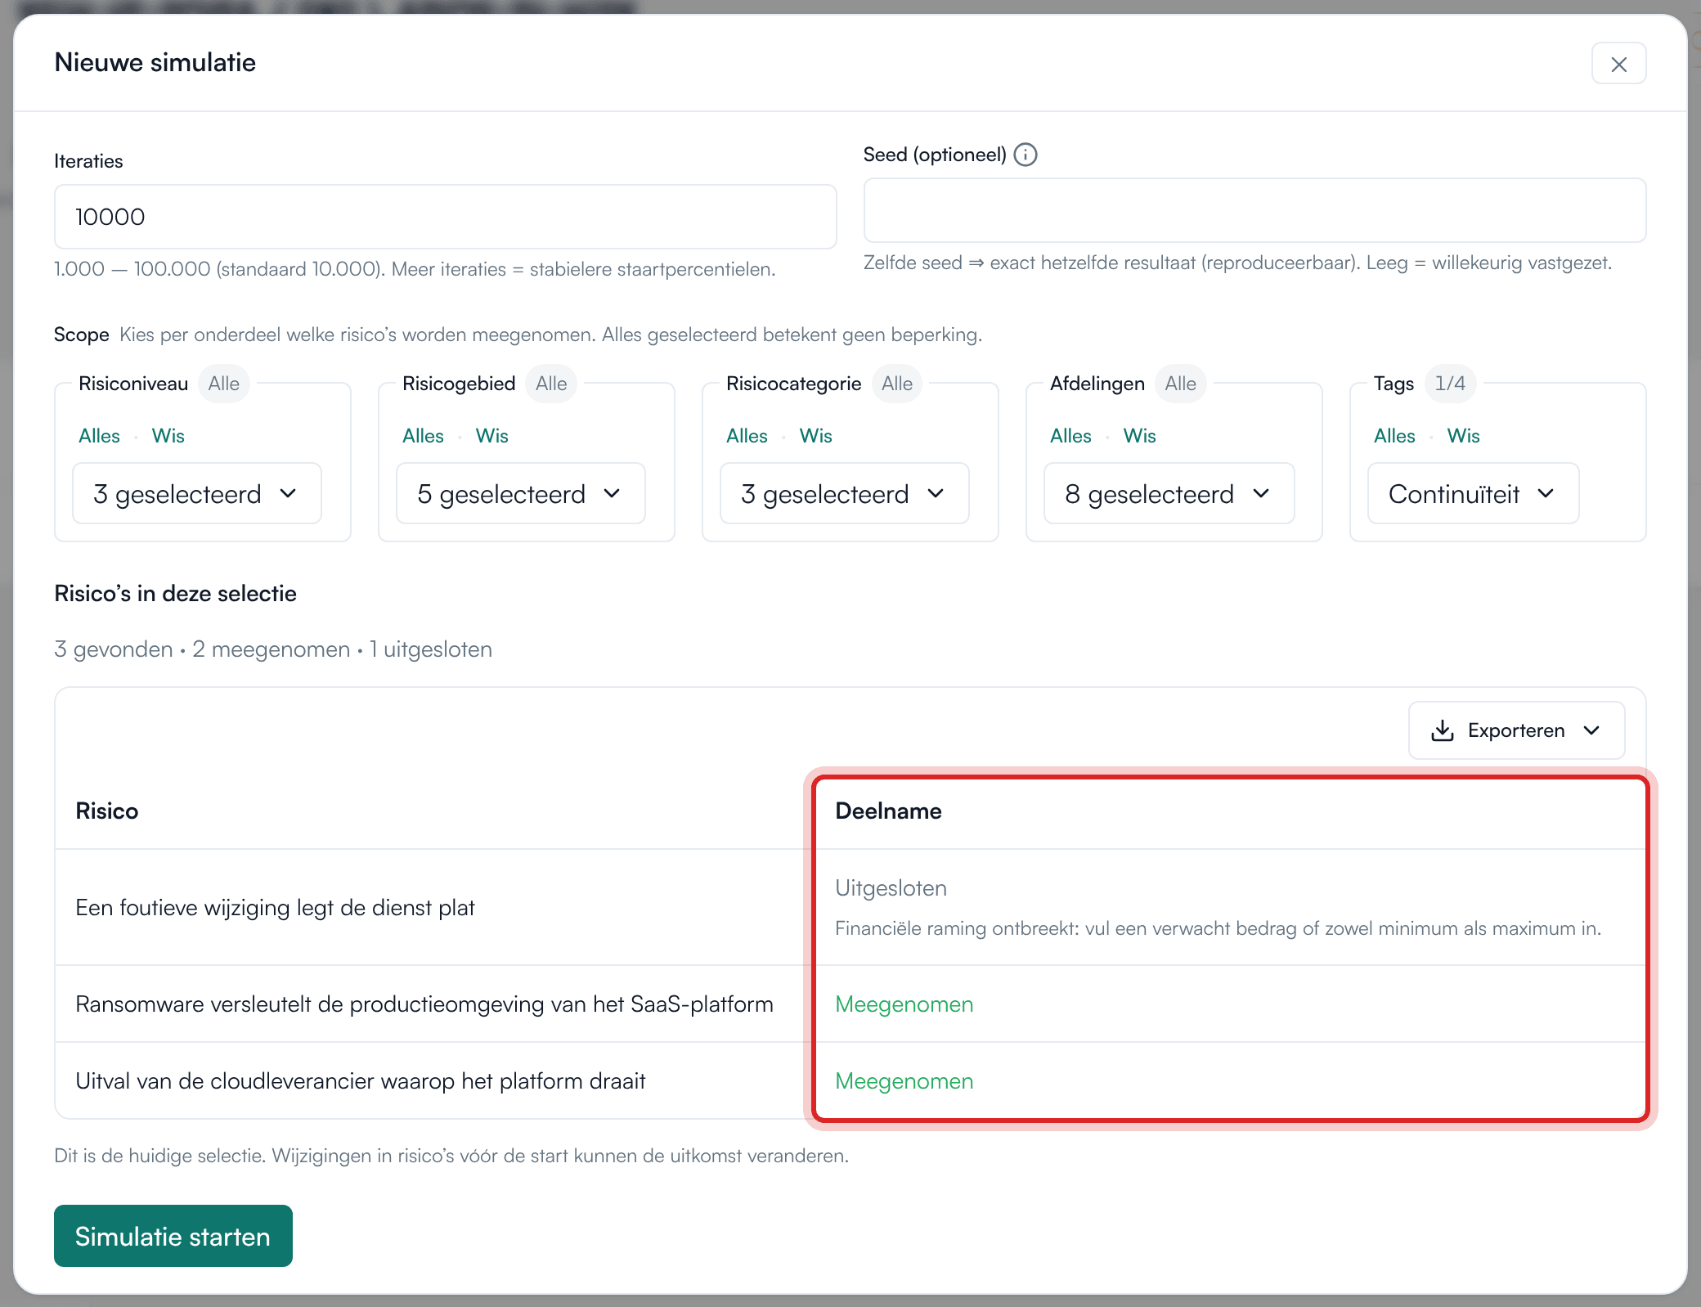Click the Risico column header
This screenshot has height=1307, width=1701.
(x=107, y=811)
